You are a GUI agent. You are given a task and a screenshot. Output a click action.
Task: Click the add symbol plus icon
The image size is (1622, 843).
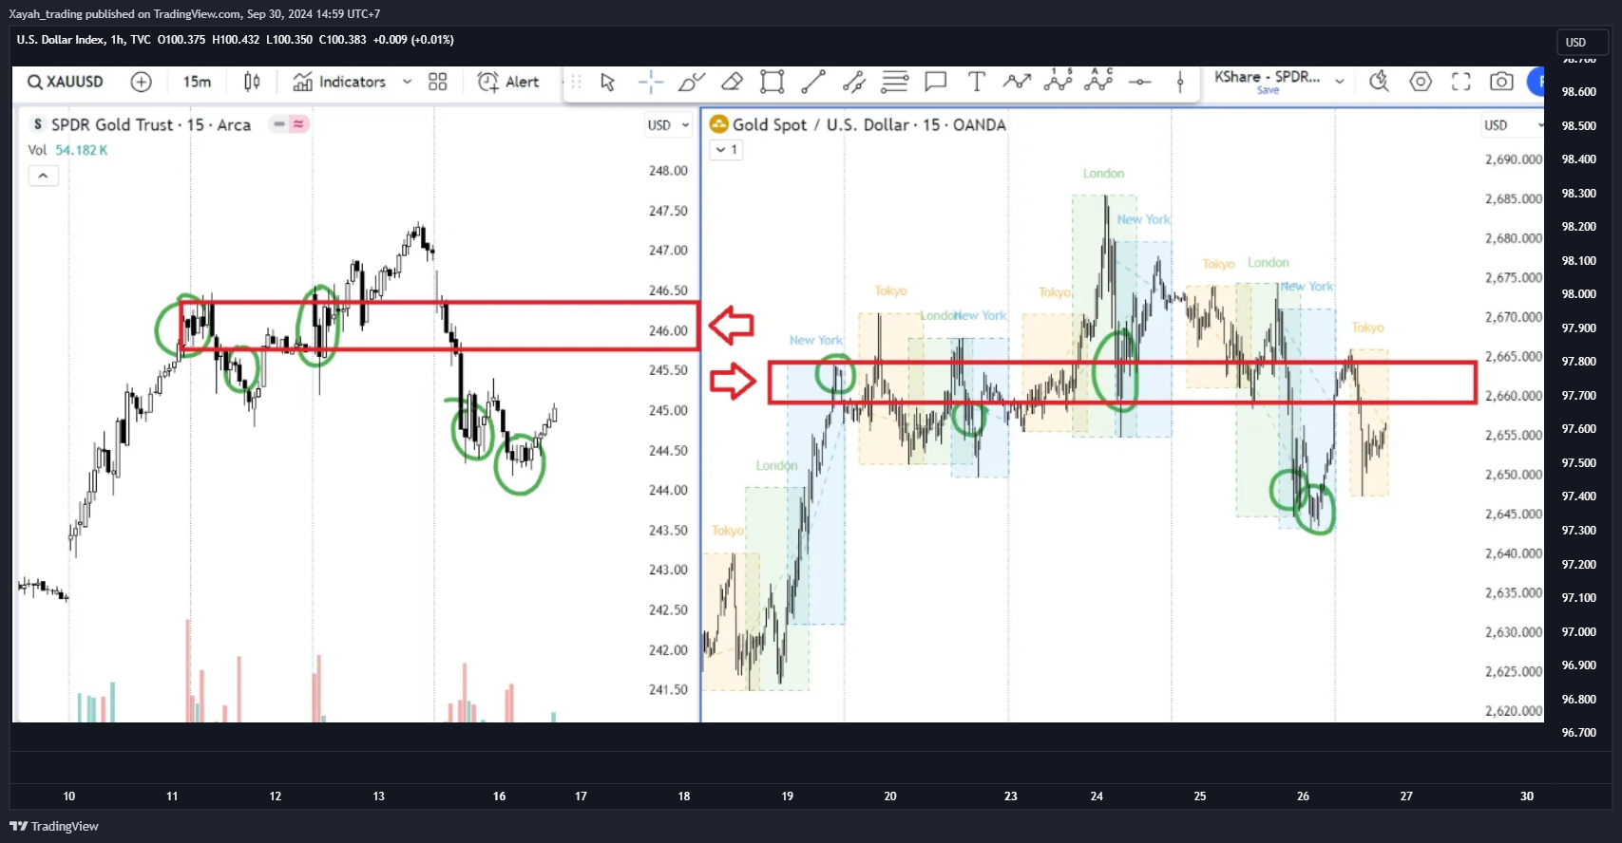coord(141,82)
